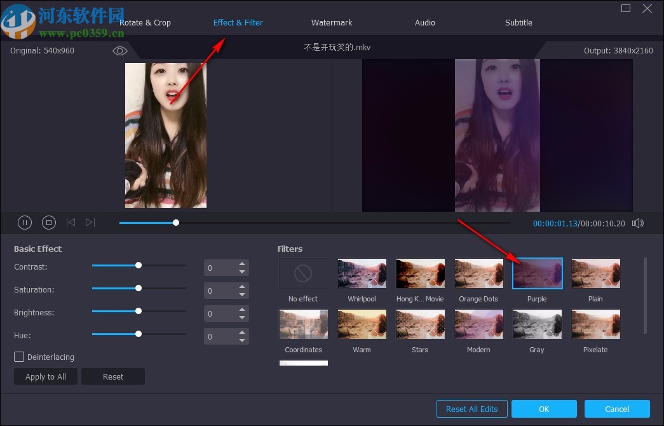Jump to next frame
664x426 pixels.
click(90, 223)
